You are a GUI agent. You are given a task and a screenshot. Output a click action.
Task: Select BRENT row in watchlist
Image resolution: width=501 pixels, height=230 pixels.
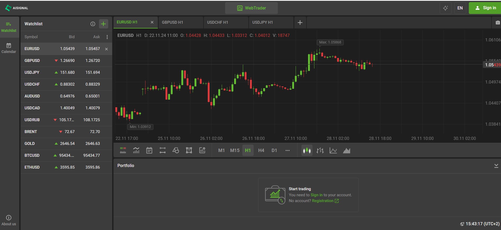coord(67,132)
